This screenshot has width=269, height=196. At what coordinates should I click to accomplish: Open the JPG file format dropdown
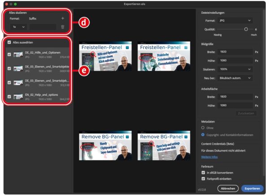(235, 21)
